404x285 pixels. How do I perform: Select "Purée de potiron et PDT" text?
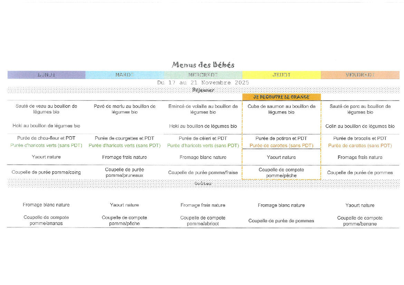pyautogui.click(x=281, y=139)
